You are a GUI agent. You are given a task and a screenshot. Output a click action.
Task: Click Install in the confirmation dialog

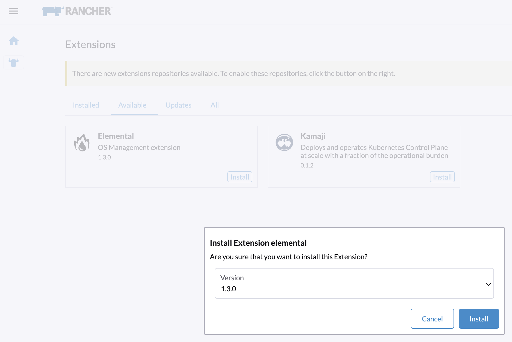pos(478,319)
